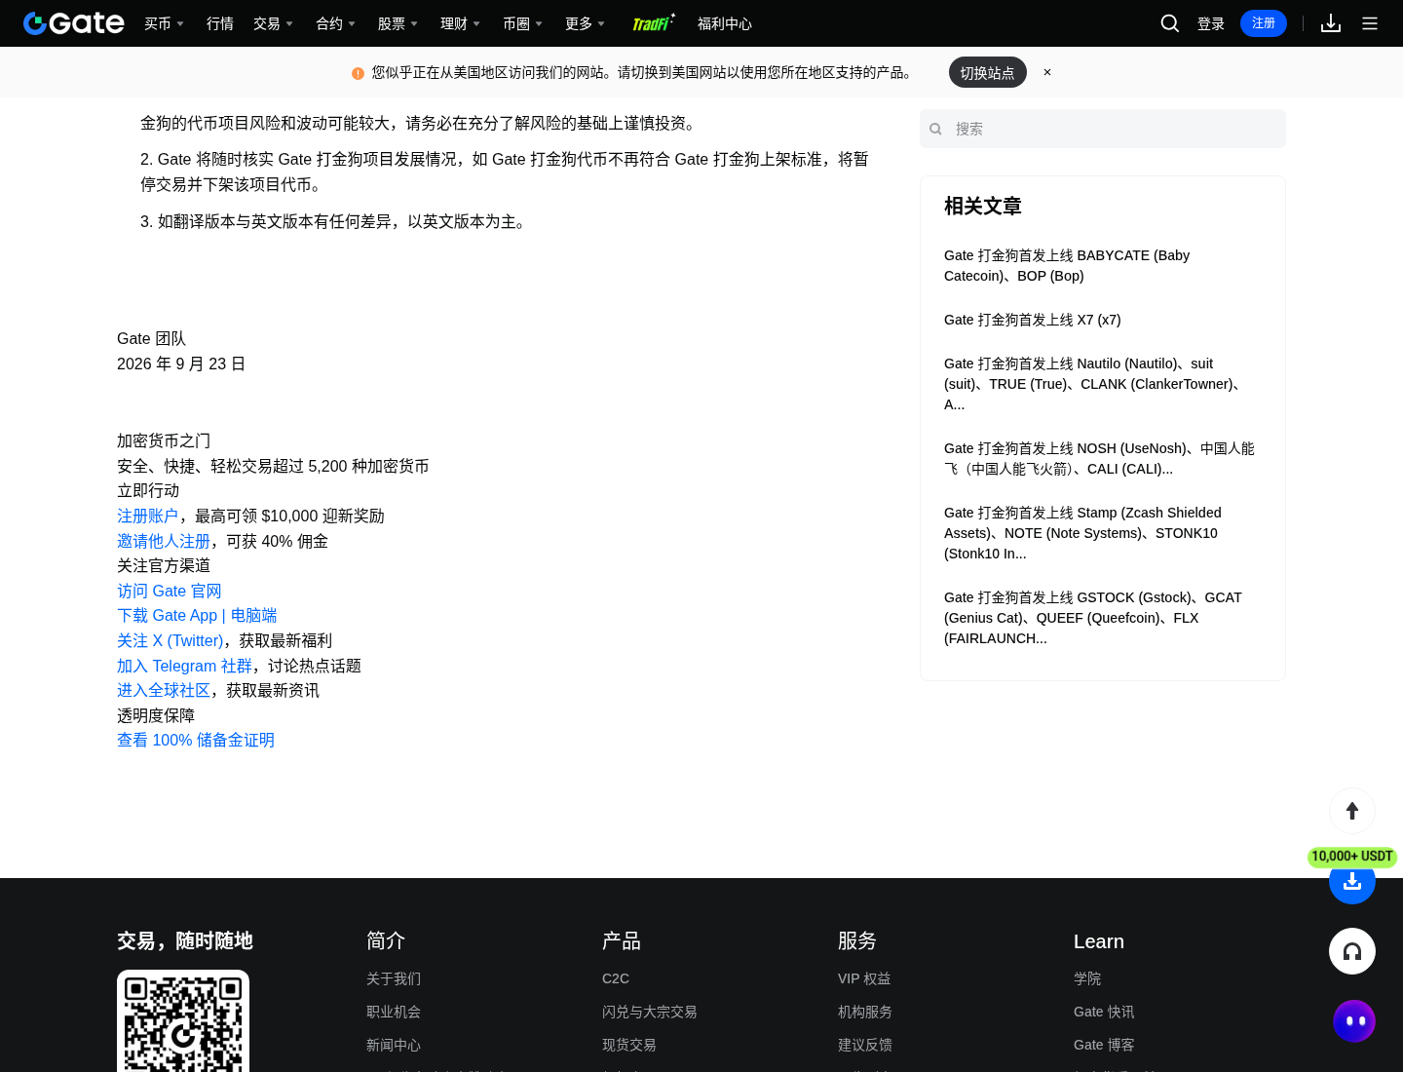Click the 登录 login link
This screenshot has height=1072, width=1403.
1211,23
